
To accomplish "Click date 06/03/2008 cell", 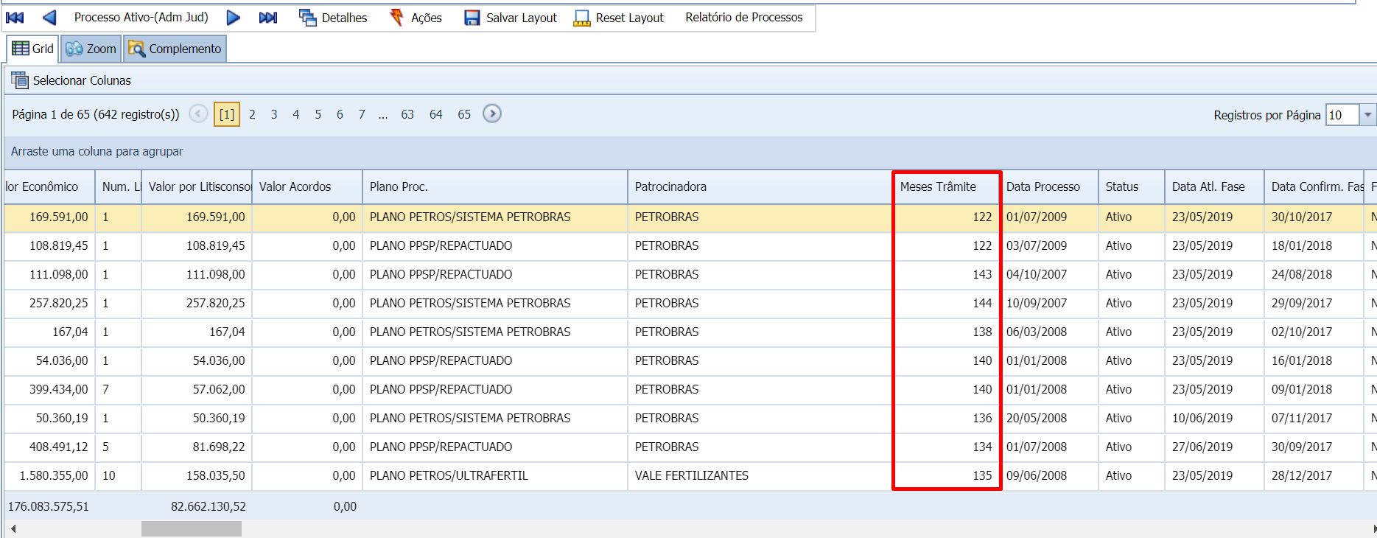I will 1048,332.
